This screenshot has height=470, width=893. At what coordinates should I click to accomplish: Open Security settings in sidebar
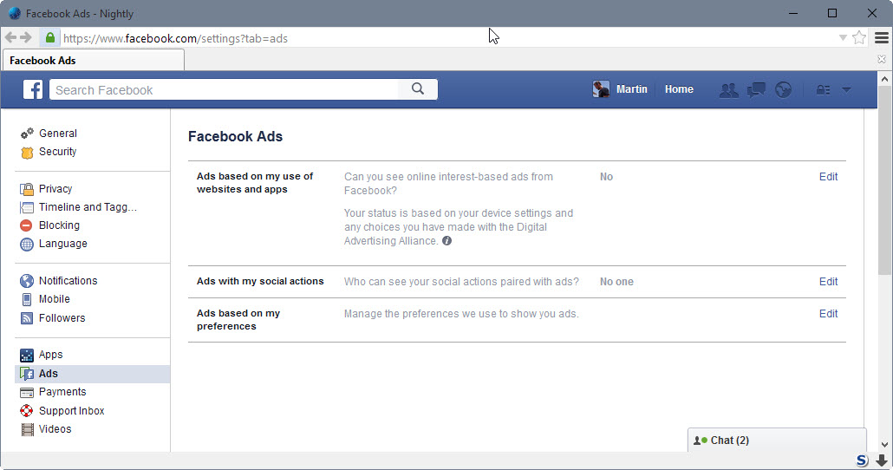coord(57,152)
